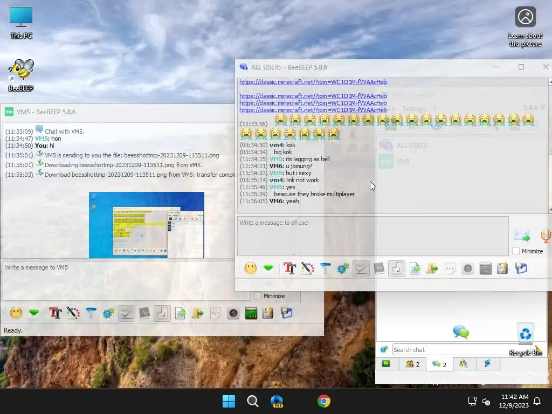Click 'Ready.' status text in VM5 window
Image resolution: width=552 pixels, height=414 pixels.
pos(13,330)
